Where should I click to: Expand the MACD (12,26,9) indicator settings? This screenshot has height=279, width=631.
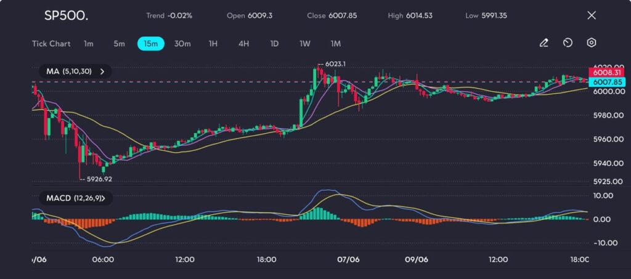pyautogui.click(x=102, y=198)
